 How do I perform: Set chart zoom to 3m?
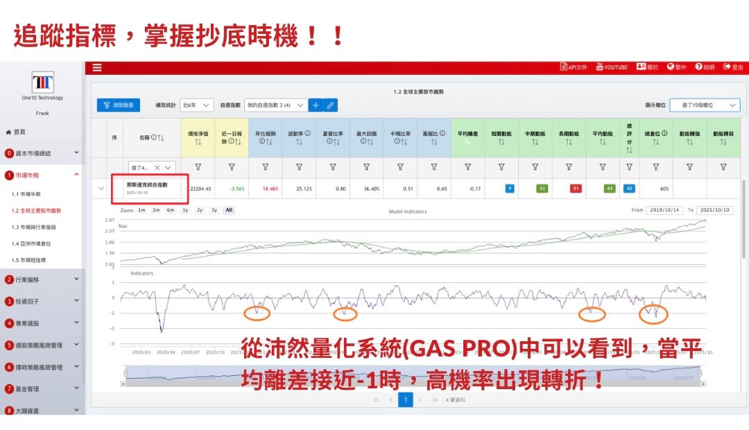[156, 210]
